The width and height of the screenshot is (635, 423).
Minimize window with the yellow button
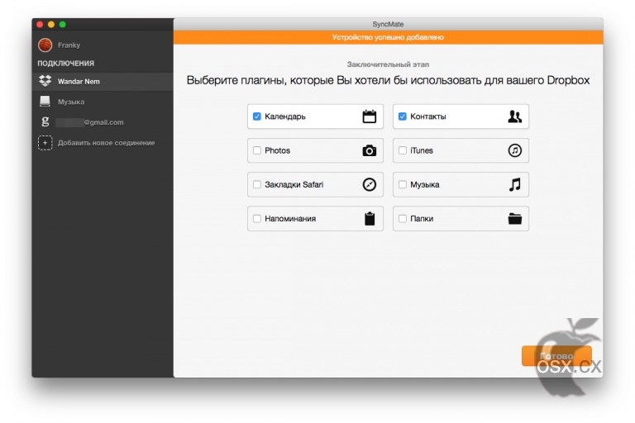coord(51,24)
